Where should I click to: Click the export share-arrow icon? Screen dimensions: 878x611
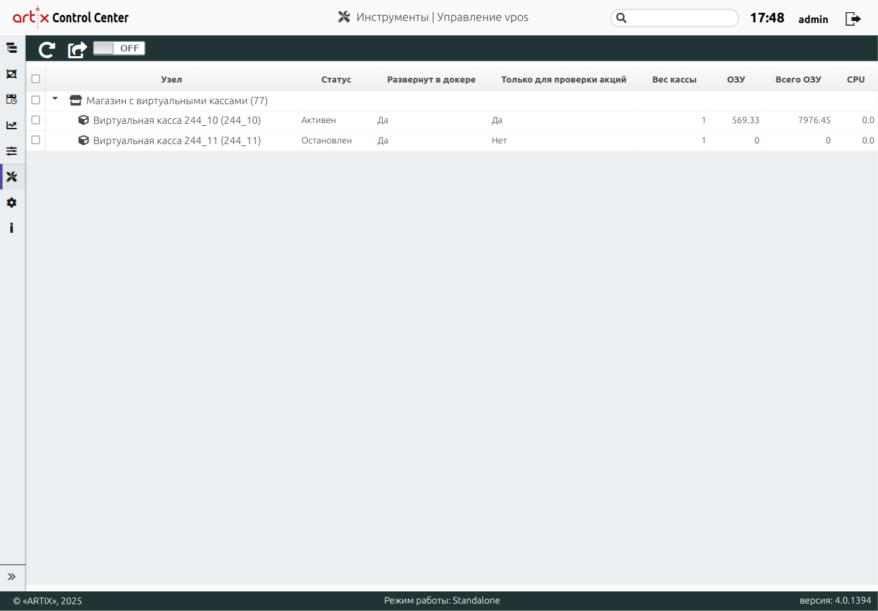coord(77,49)
